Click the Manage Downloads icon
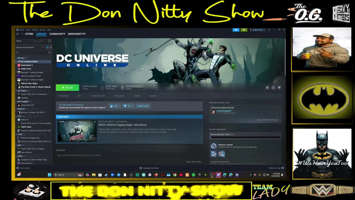 click(x=141, y=168)
